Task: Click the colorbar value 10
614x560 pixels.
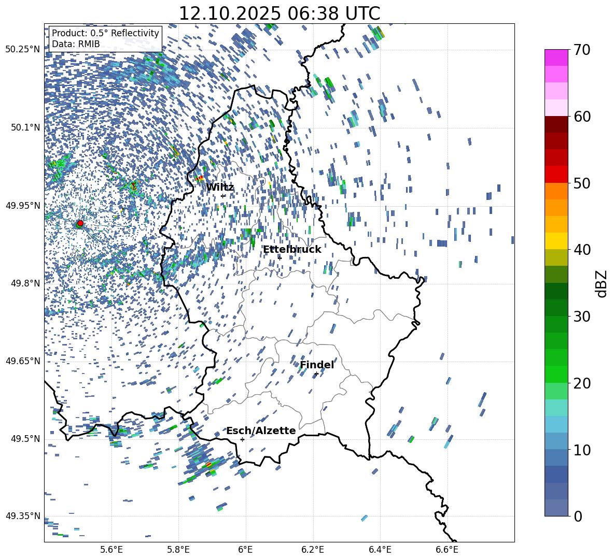Action: click(x=582, y=450)
